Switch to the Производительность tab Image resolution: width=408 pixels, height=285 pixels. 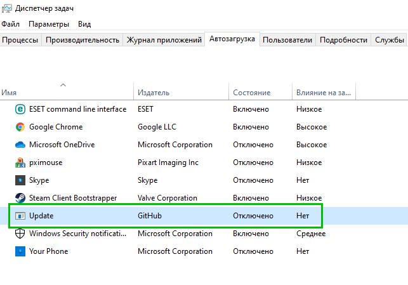pyautogui.click(x=82, y=40)
